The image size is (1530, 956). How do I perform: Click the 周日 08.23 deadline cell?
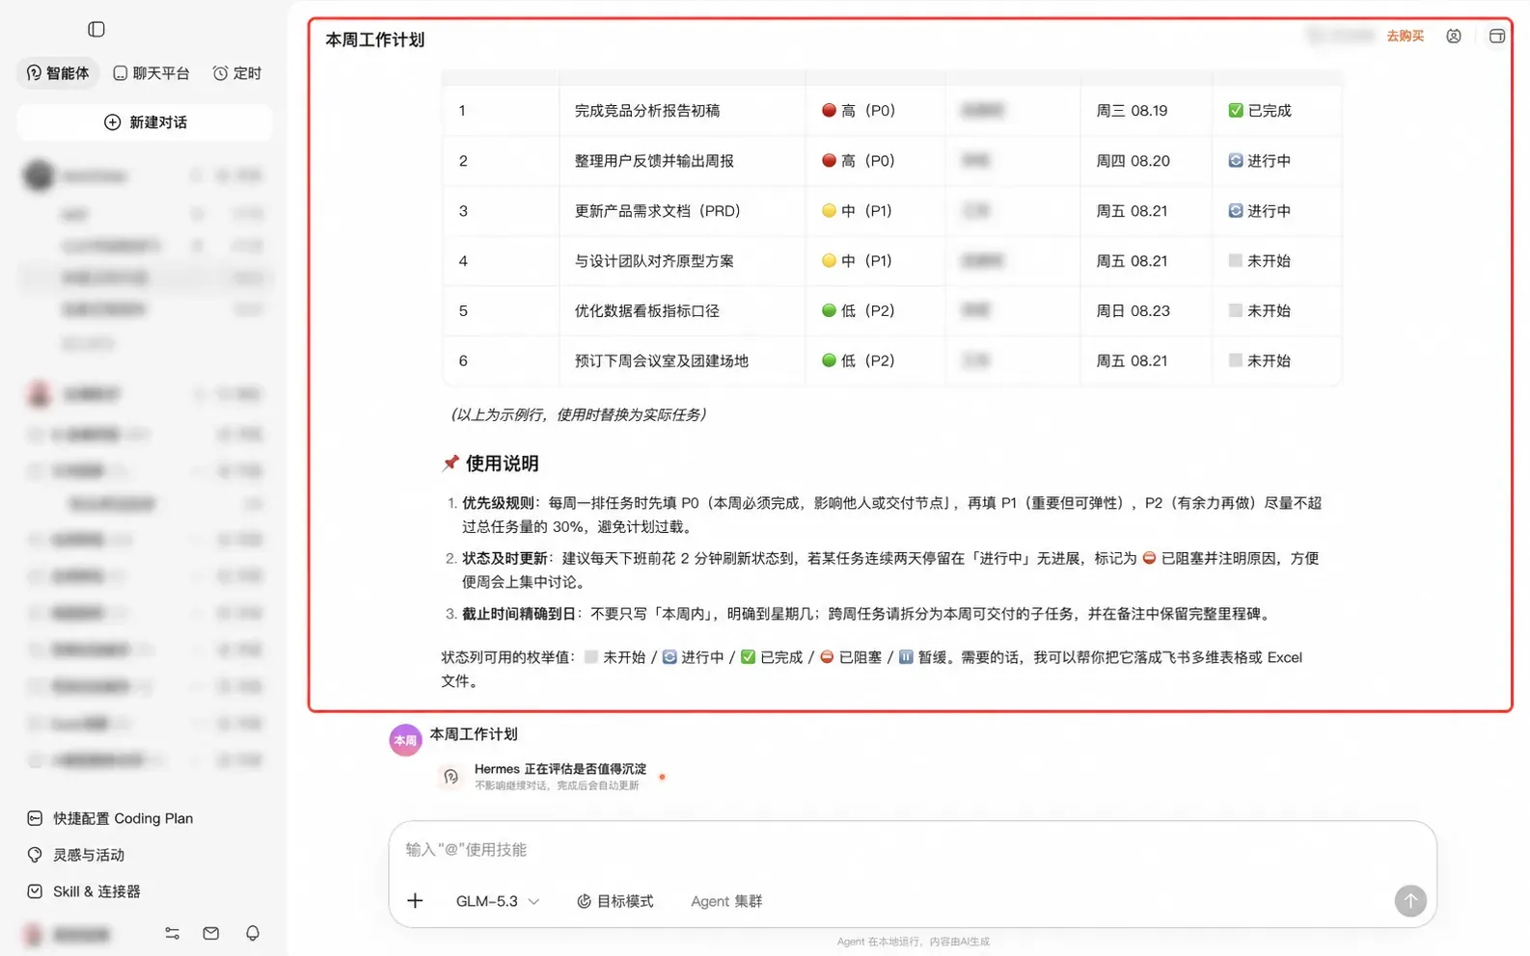click(x=1133, y=311)
